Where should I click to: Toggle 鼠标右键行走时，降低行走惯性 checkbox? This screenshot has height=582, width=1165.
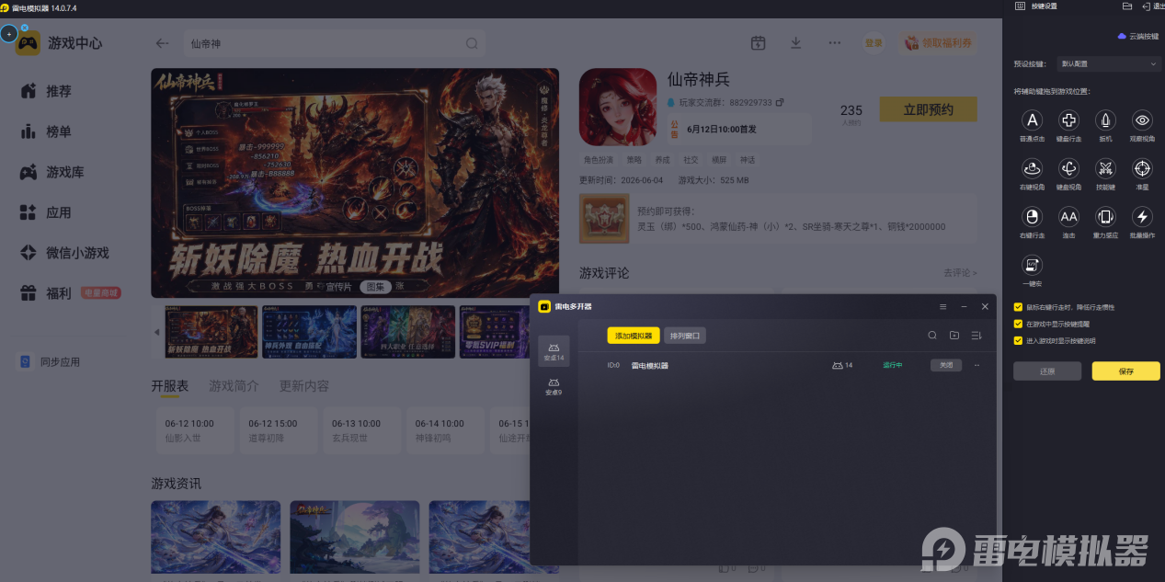coord(1018,307)
